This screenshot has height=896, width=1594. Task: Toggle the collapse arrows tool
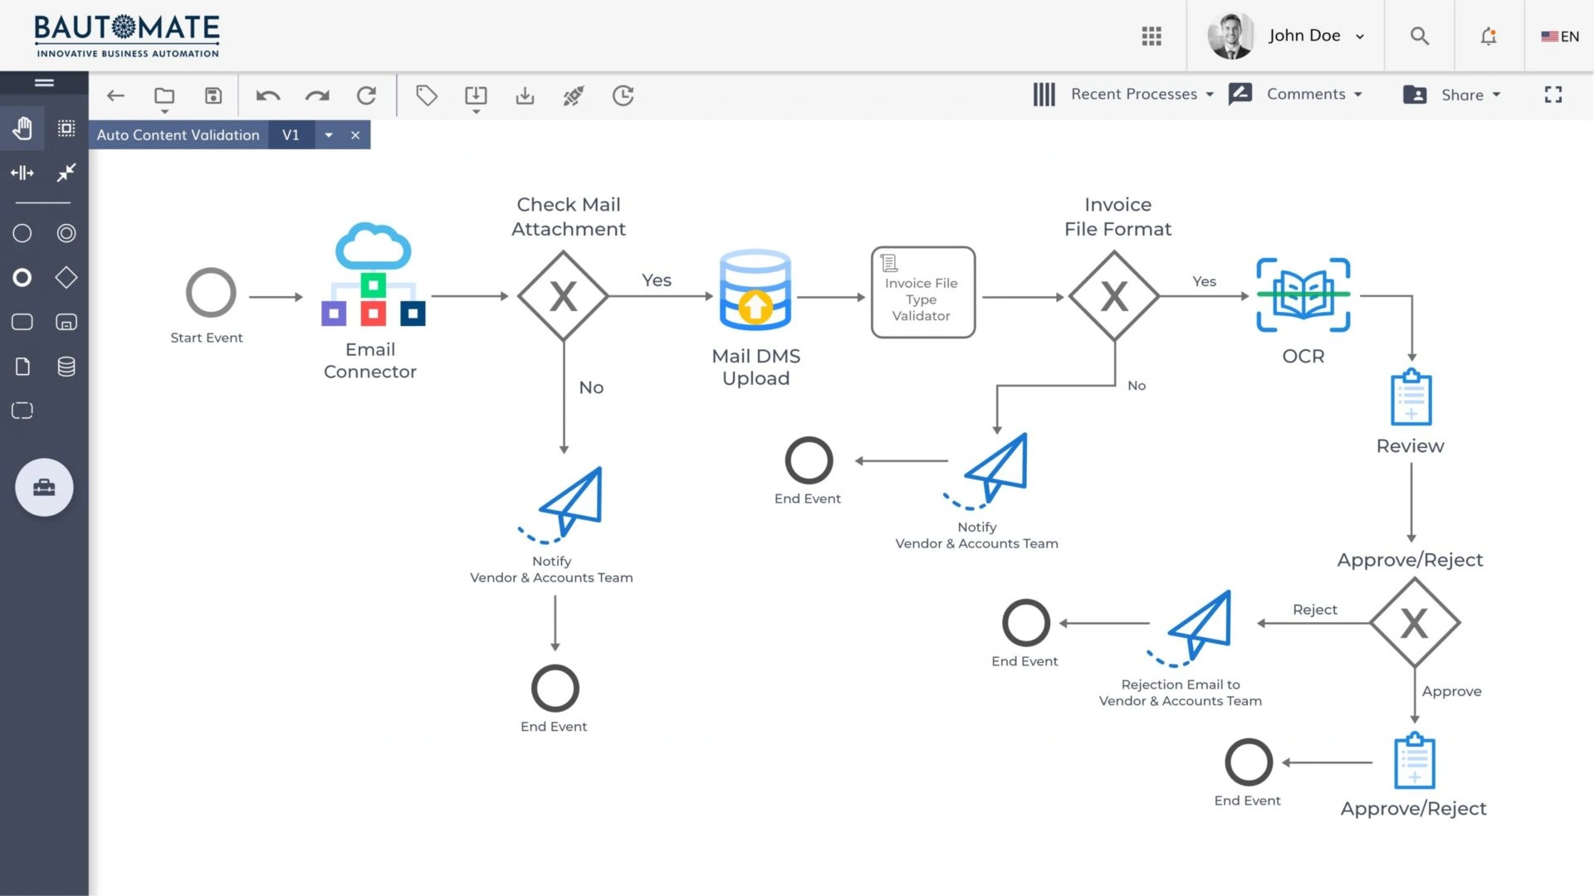point(66,173)
